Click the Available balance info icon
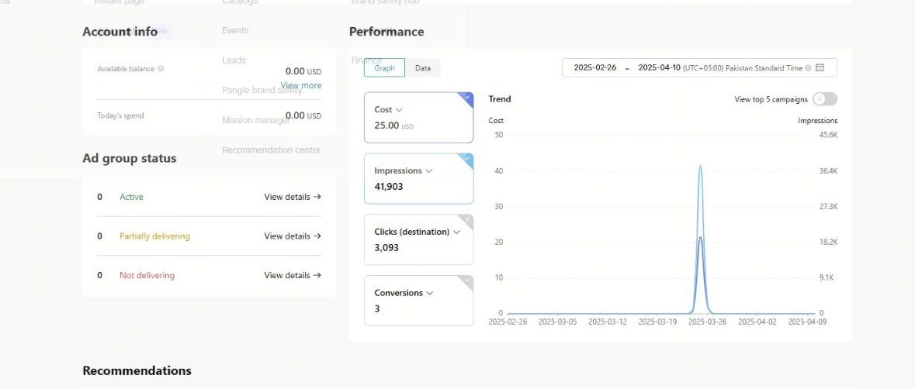 tap(161, 69)
